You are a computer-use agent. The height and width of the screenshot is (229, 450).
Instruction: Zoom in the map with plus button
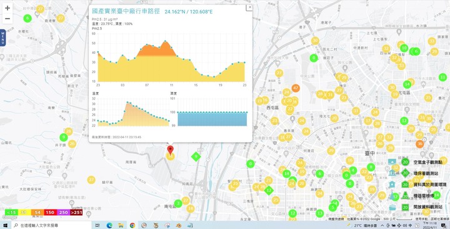pos(7,8)
